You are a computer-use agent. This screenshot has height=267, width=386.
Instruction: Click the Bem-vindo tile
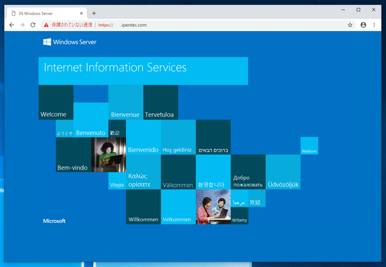[x=73, y=155]
